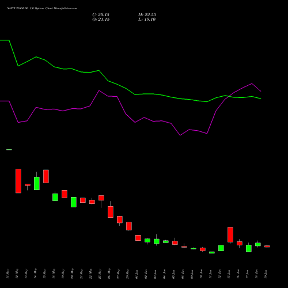Click the 10 Jun date label

tap(201, 274)
